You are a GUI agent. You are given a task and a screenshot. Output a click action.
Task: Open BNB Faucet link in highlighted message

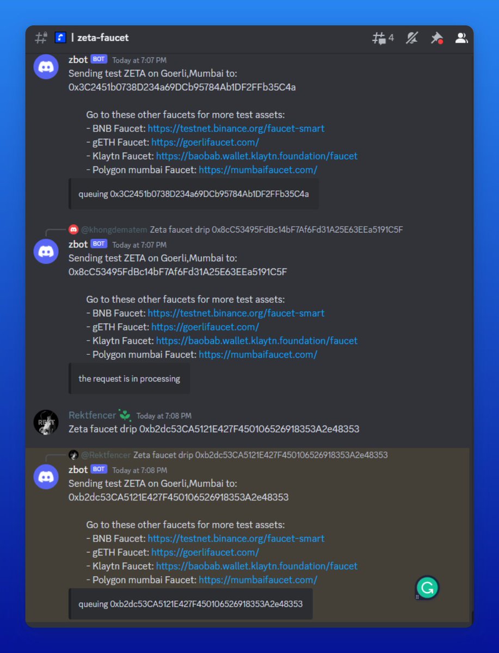pos(236,539)
